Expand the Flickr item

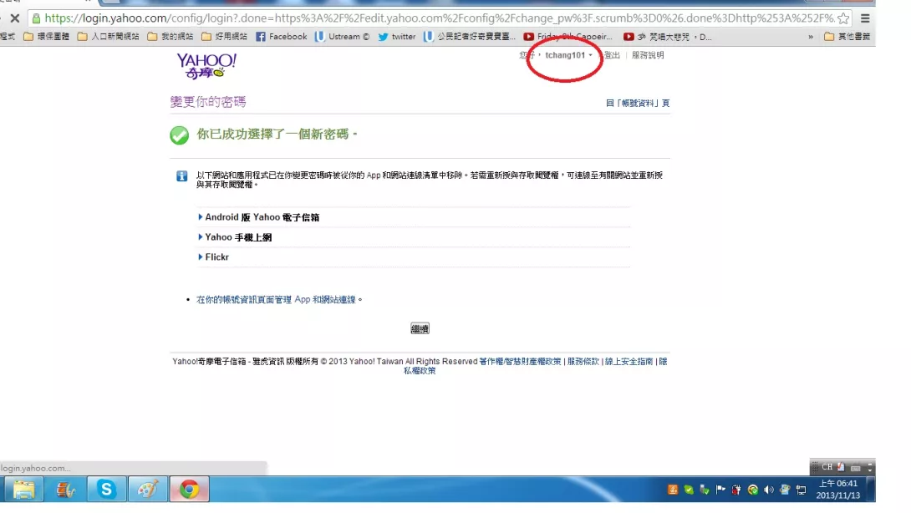(x=216, y=257)
